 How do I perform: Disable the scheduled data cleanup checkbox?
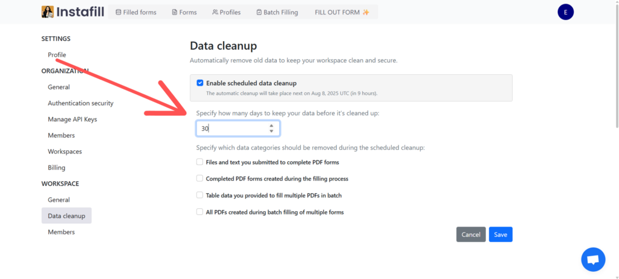tap(199, 83)
